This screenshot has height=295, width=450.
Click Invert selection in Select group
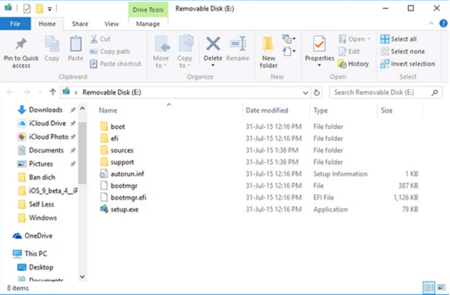pos(407,64)
